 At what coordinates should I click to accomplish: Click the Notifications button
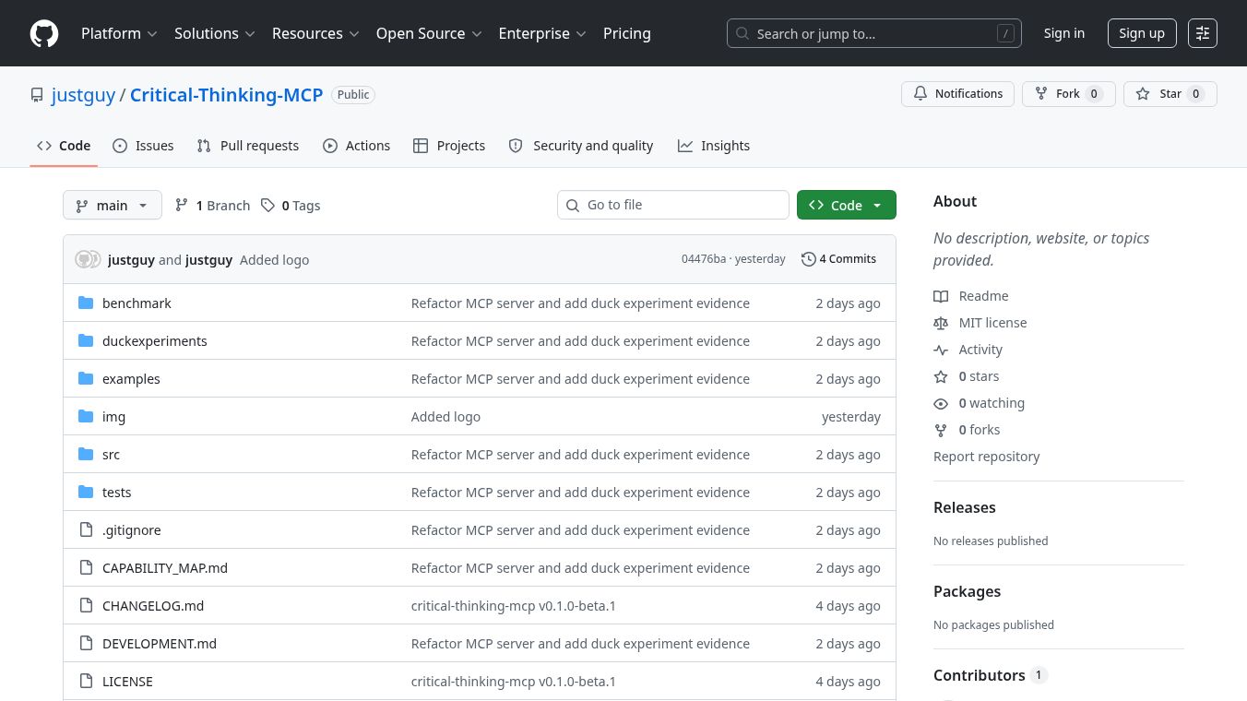(958, 94)
